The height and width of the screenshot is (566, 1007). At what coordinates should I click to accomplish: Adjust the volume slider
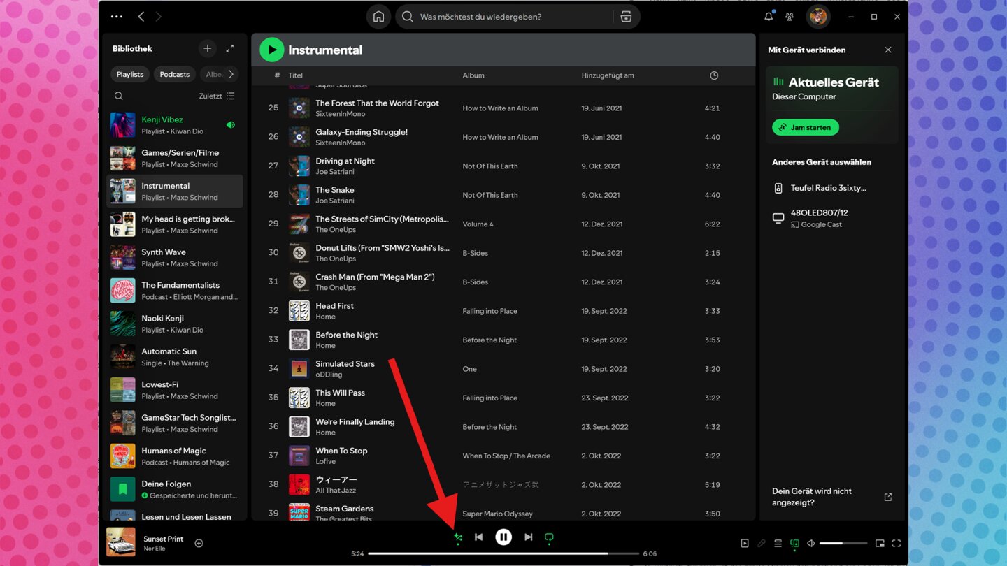[x=843, y=544]
